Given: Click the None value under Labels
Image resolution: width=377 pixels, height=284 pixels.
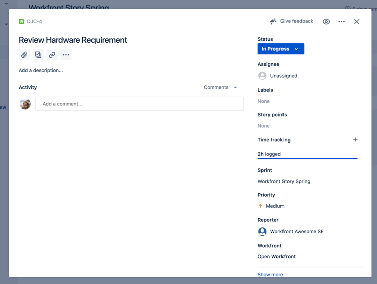Looking at the screenshot, I should [264, 101].
